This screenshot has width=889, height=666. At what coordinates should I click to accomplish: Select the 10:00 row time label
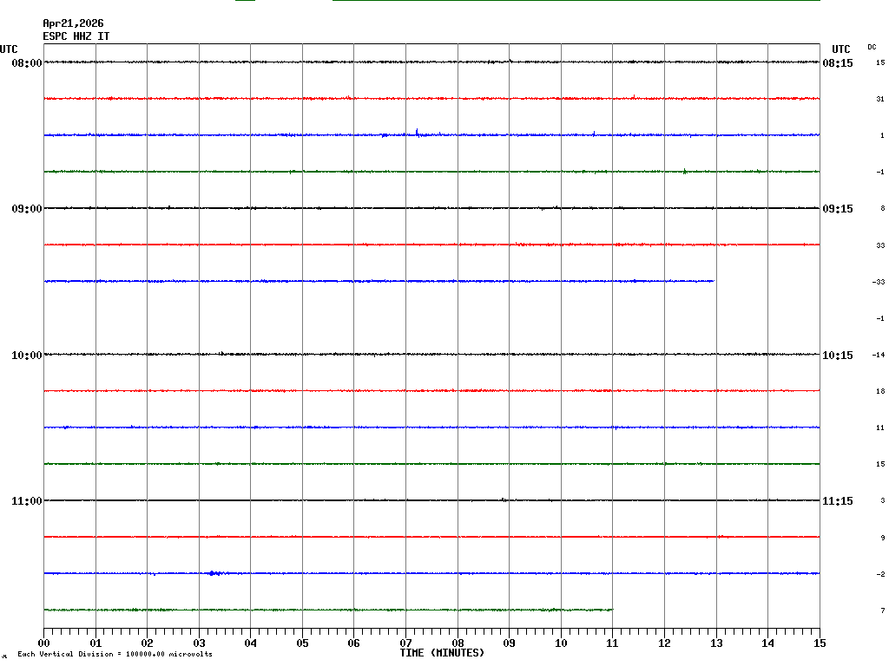pyautogui.click(x=26, y=356)
